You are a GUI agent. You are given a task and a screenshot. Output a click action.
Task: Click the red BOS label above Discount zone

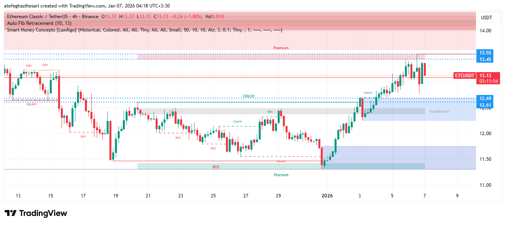click(x=216, y=167)
